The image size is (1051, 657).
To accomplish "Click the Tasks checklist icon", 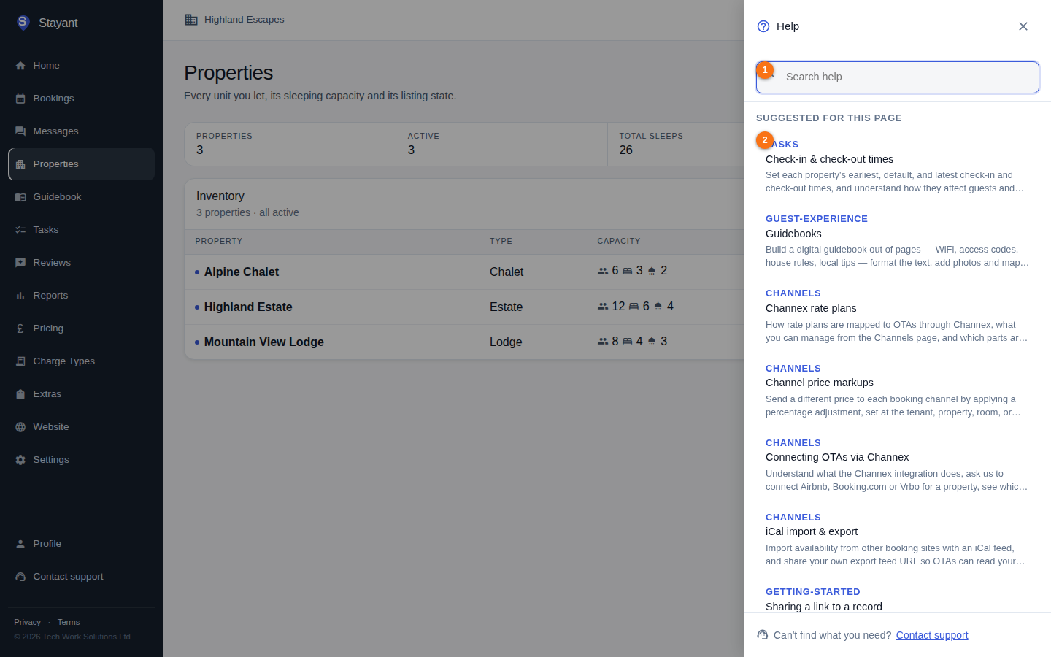I will pyautogui.click(x=20, y=230).
